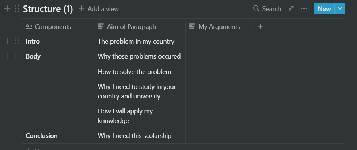Screen dimensions: 357x150
Task: Click the drag handle beside Intro row
Action: pos(17,41)
